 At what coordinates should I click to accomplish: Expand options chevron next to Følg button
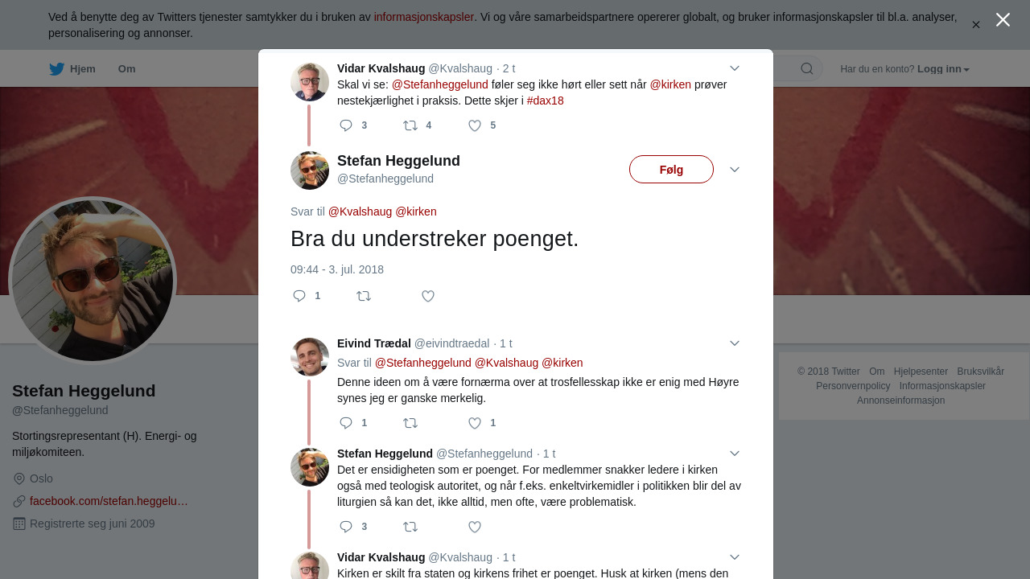pyautogui.click(x=734, y=170)
